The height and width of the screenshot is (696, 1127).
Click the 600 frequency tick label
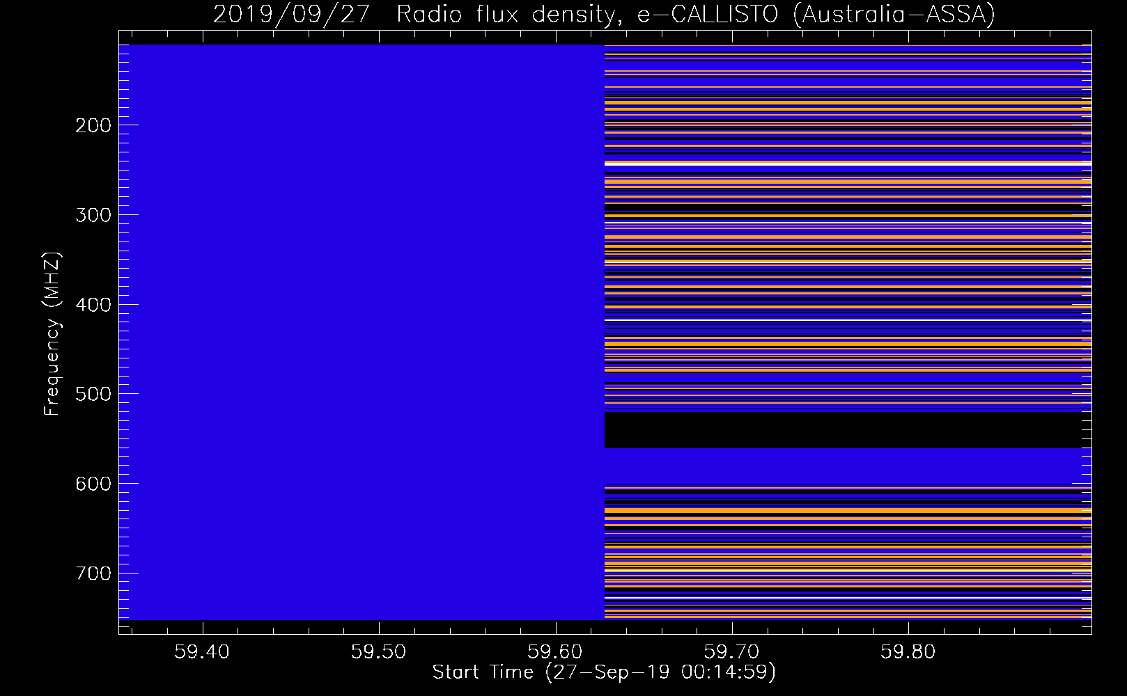[x=93, y=484]
